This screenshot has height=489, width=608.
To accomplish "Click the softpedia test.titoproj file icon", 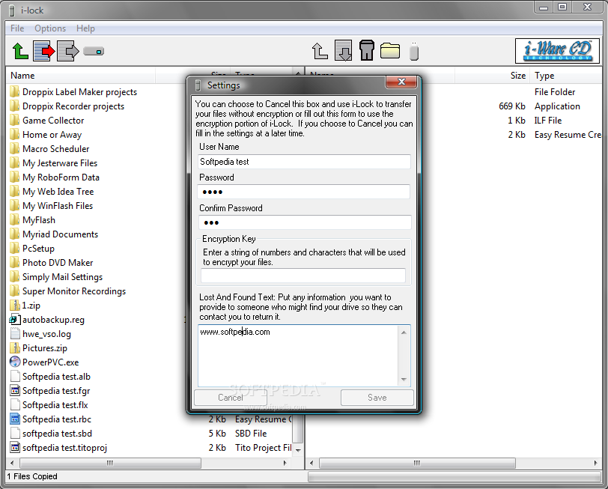I will click(15, 448).
